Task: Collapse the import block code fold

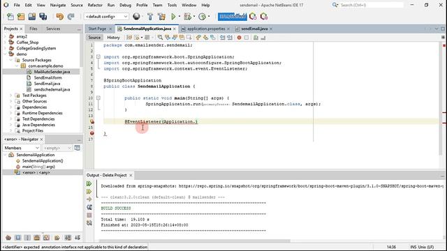Action: pyautogui.click(x=98, y=57)
